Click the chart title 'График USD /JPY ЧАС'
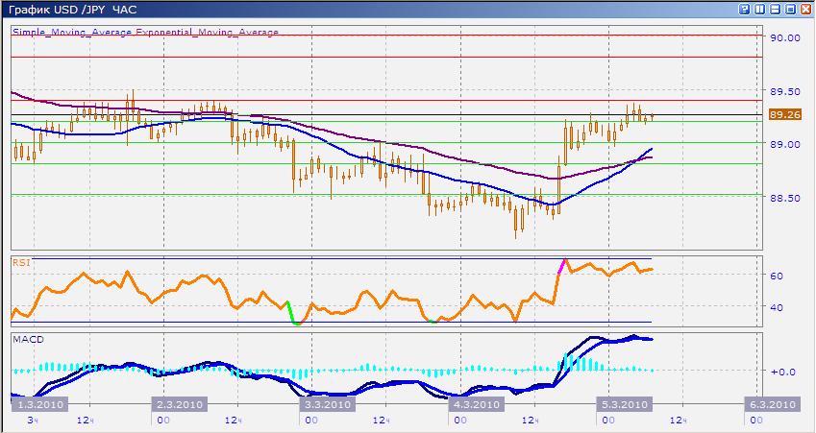This screenshot has width=816, height=433. [73, 9]
